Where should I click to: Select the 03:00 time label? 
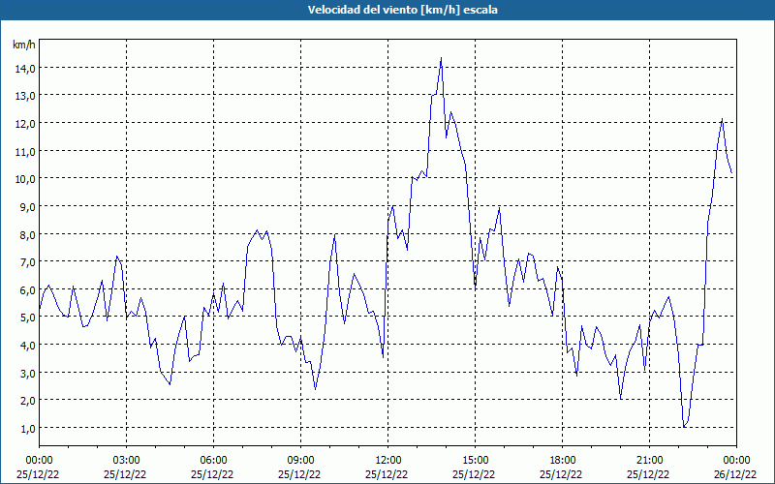(126, 461)
